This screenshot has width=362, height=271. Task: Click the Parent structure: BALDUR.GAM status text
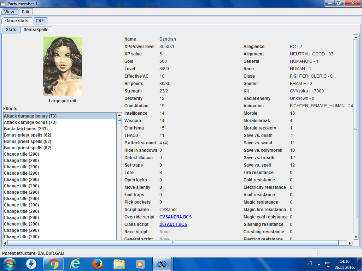pyautogui.click(x=33, y=253)
